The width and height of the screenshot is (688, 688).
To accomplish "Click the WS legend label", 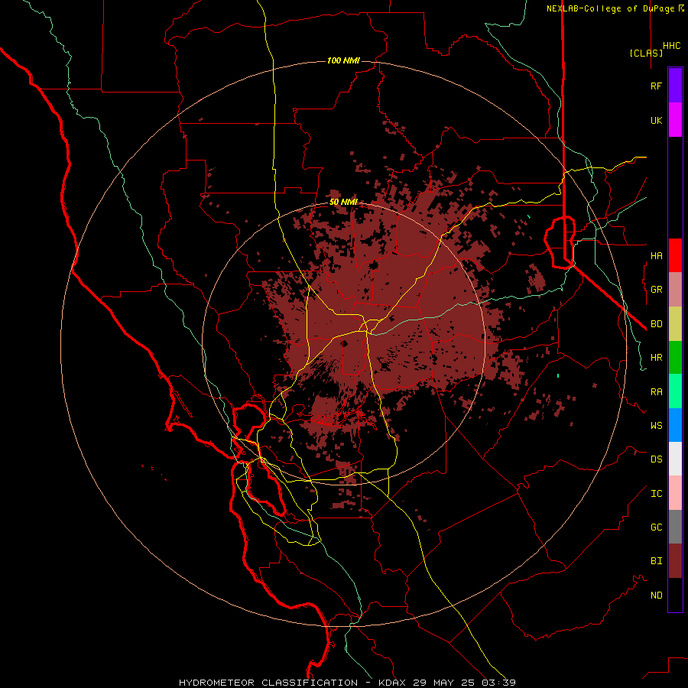I will point(656,426).
